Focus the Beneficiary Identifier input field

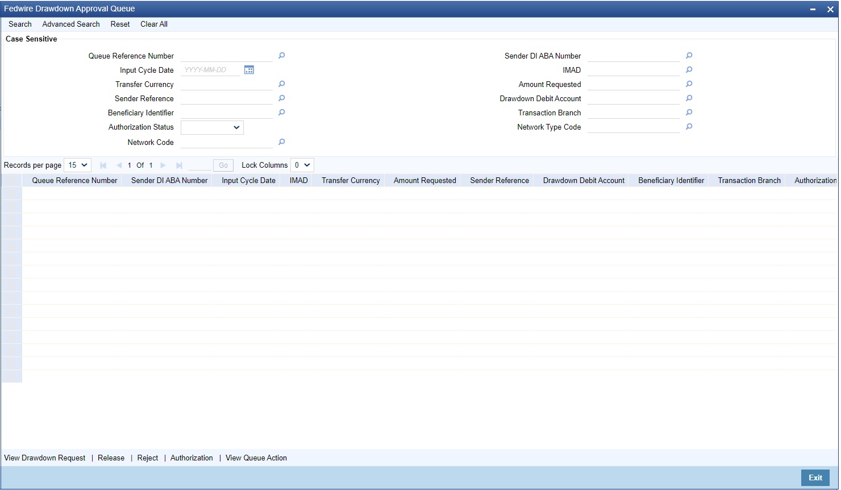[227, 113]
